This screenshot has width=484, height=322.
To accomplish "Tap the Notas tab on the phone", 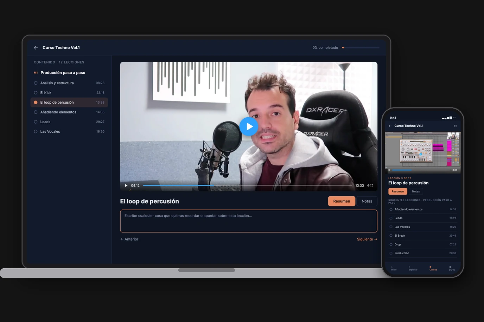I will click(416, 191).
